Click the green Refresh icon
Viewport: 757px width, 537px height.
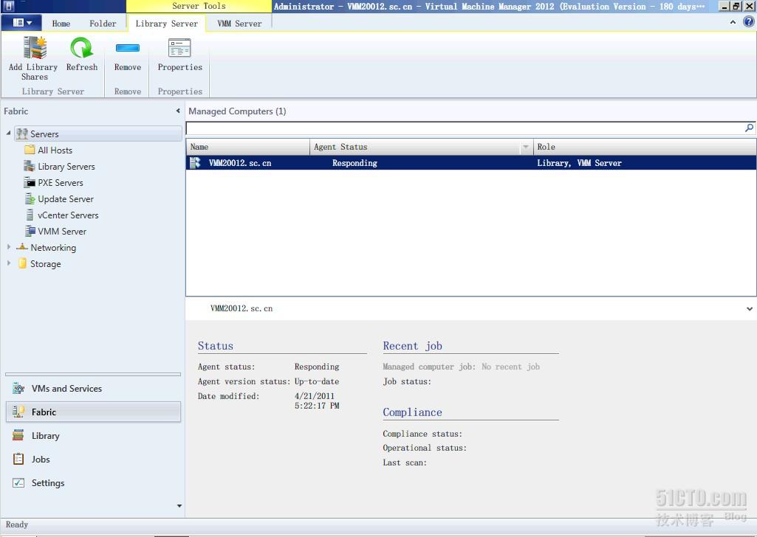[x=81, y=48]
